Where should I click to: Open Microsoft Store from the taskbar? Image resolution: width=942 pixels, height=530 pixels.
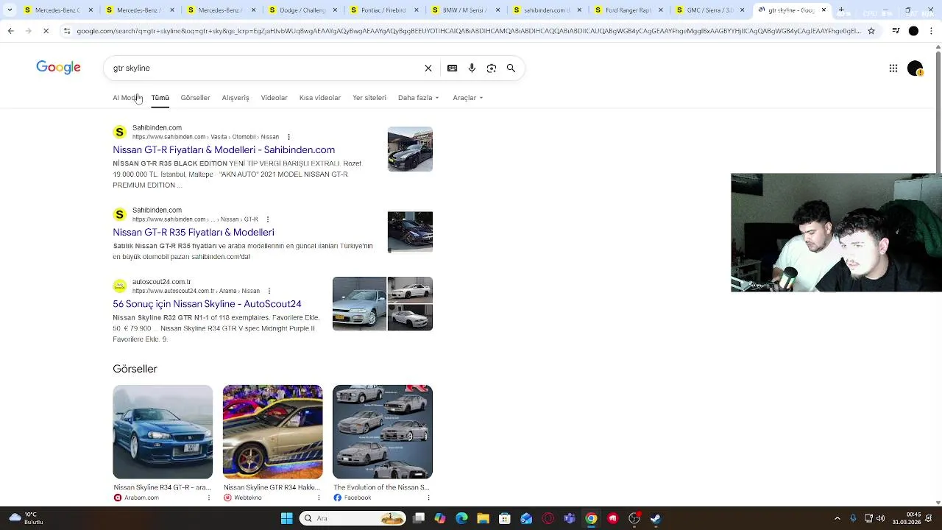click(505, 518)
